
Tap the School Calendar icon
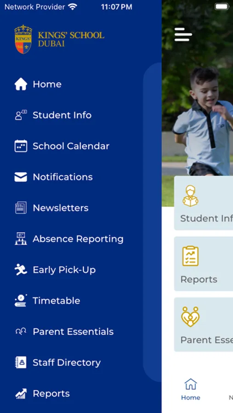click(x=21, y=146)
